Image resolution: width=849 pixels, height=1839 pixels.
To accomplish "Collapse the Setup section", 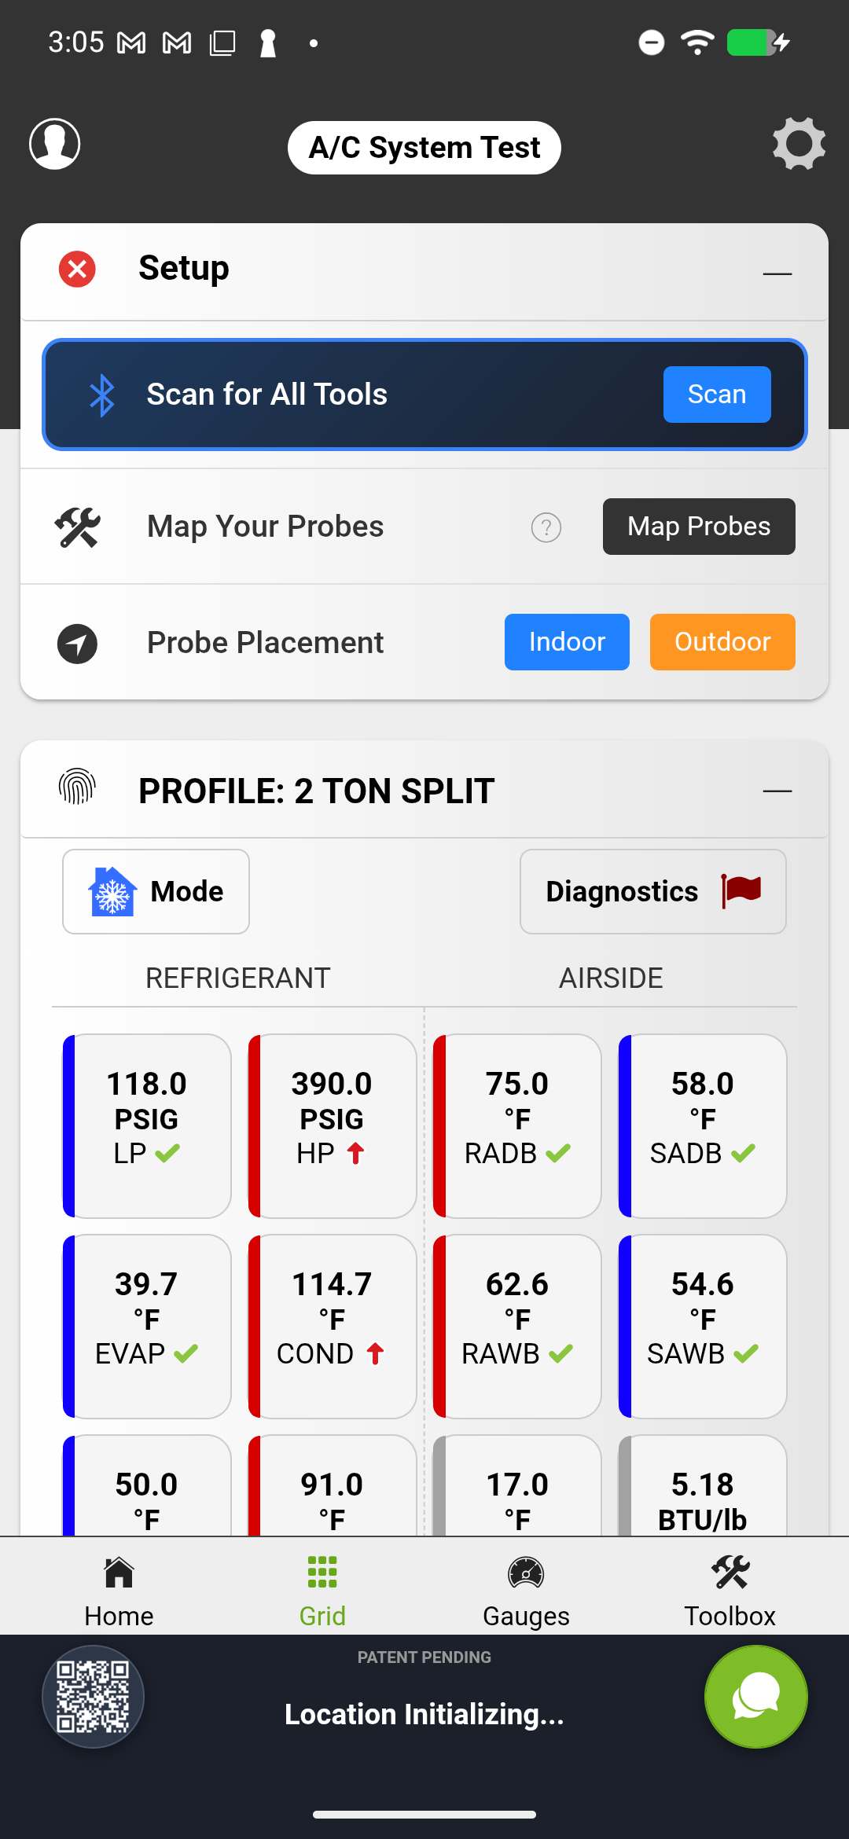I will coord(777,273).
